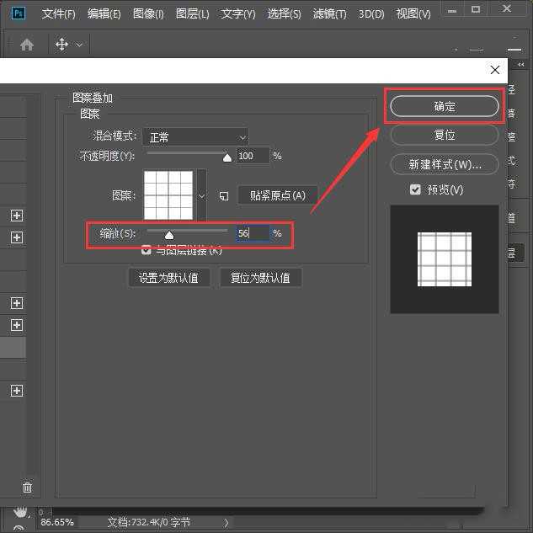Click the 不透明度 percent input field
Image resolution: width=533 pixels, height=533 pixels.
(253, 156)
